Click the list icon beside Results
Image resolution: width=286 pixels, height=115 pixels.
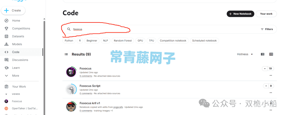coord(66,54)
